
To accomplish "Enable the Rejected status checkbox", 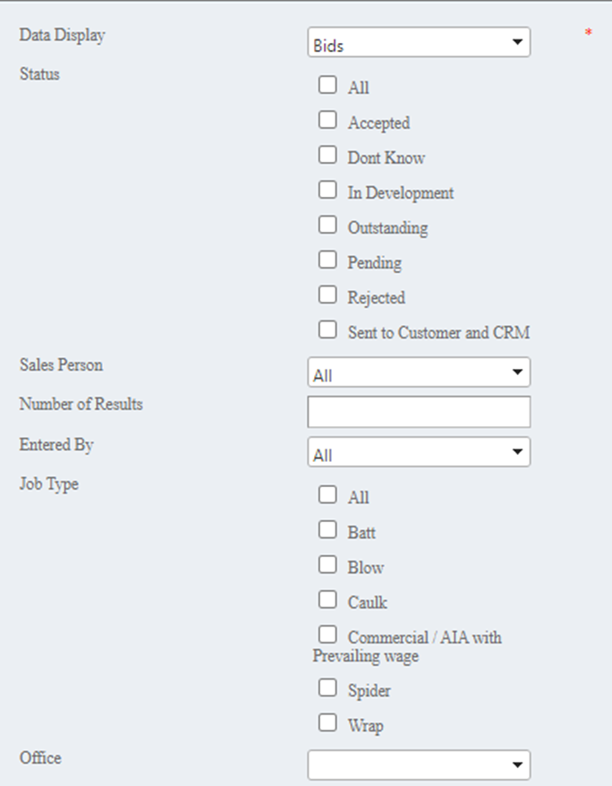I will (328, 295).
